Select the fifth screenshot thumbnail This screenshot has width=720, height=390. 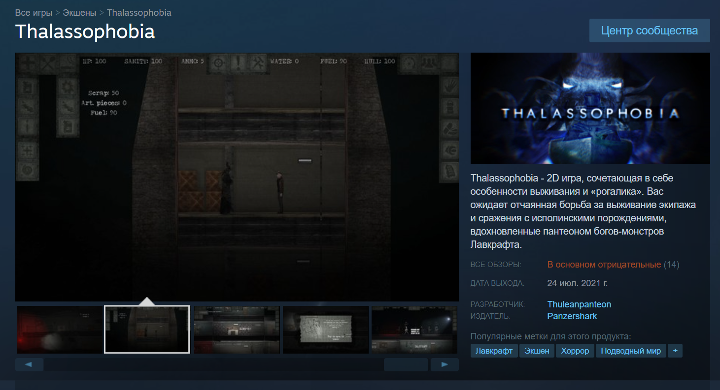tap(414, 330)
